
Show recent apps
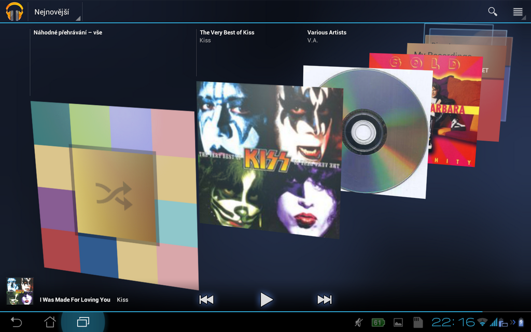click(x=83, y=322)
